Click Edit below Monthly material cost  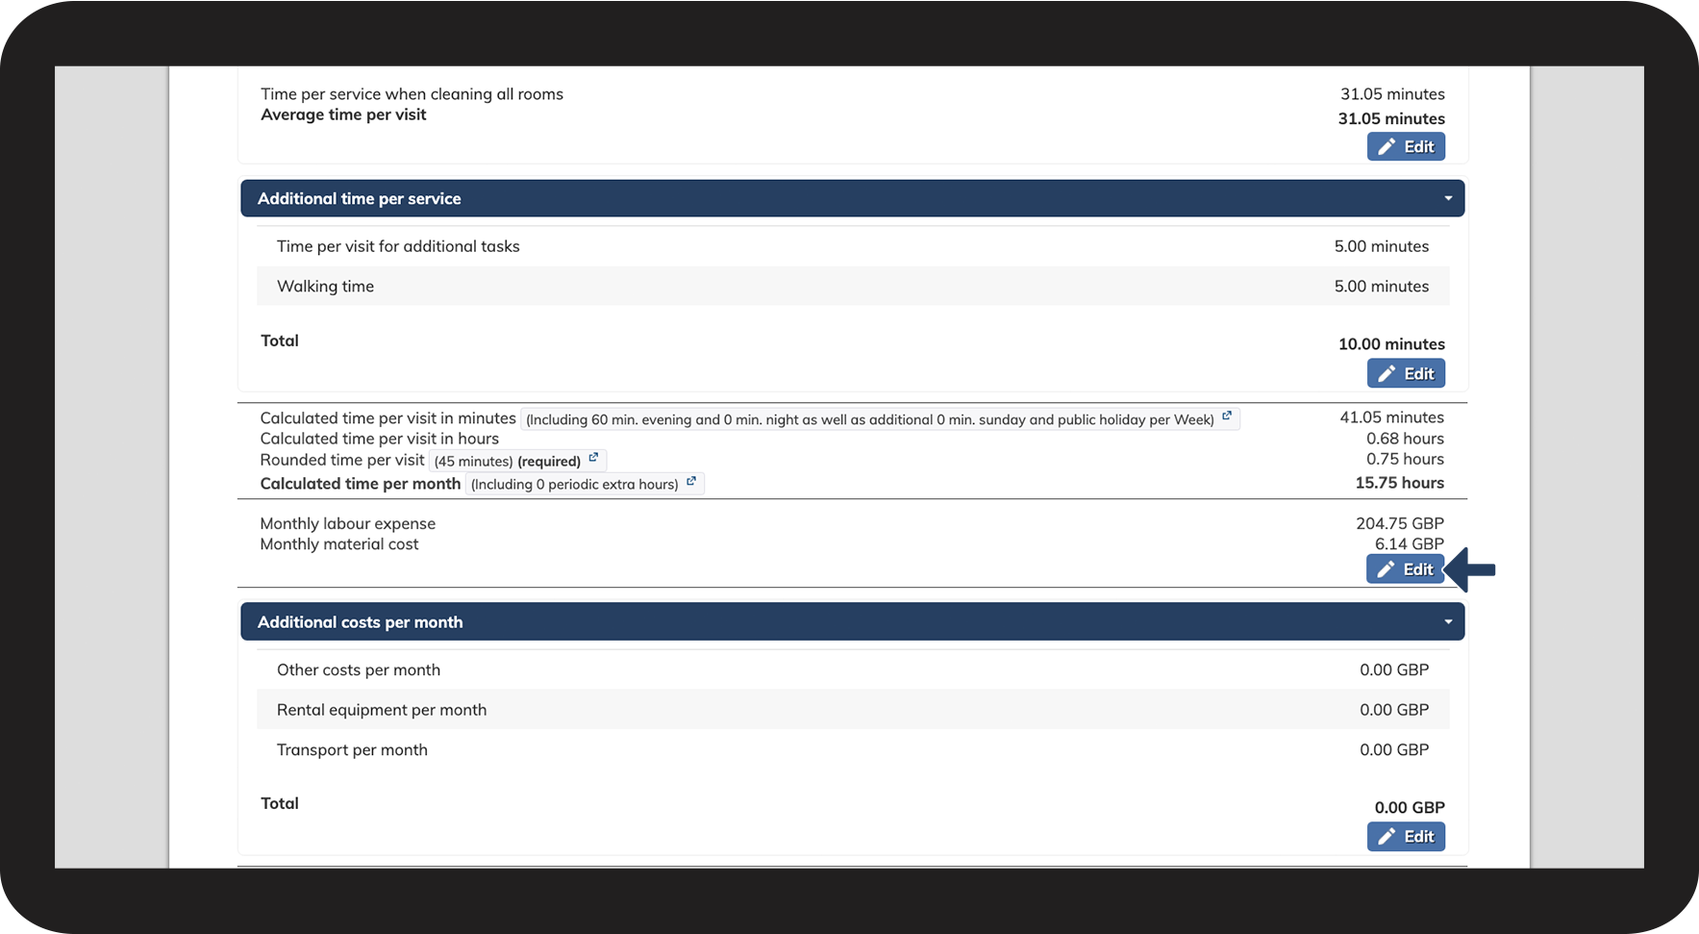[x=1405, y=569]
